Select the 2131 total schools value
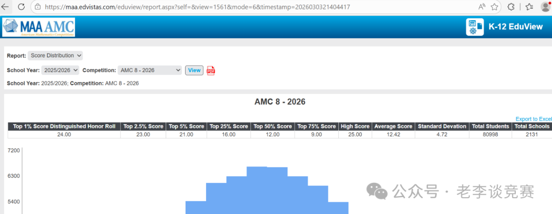The image size is (552, 214). pyautogui.click(x=532, y=134)
